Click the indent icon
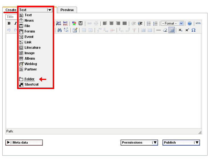Image resolution: width=213 pixels, height=165 pixels. (x=140, y=23)
